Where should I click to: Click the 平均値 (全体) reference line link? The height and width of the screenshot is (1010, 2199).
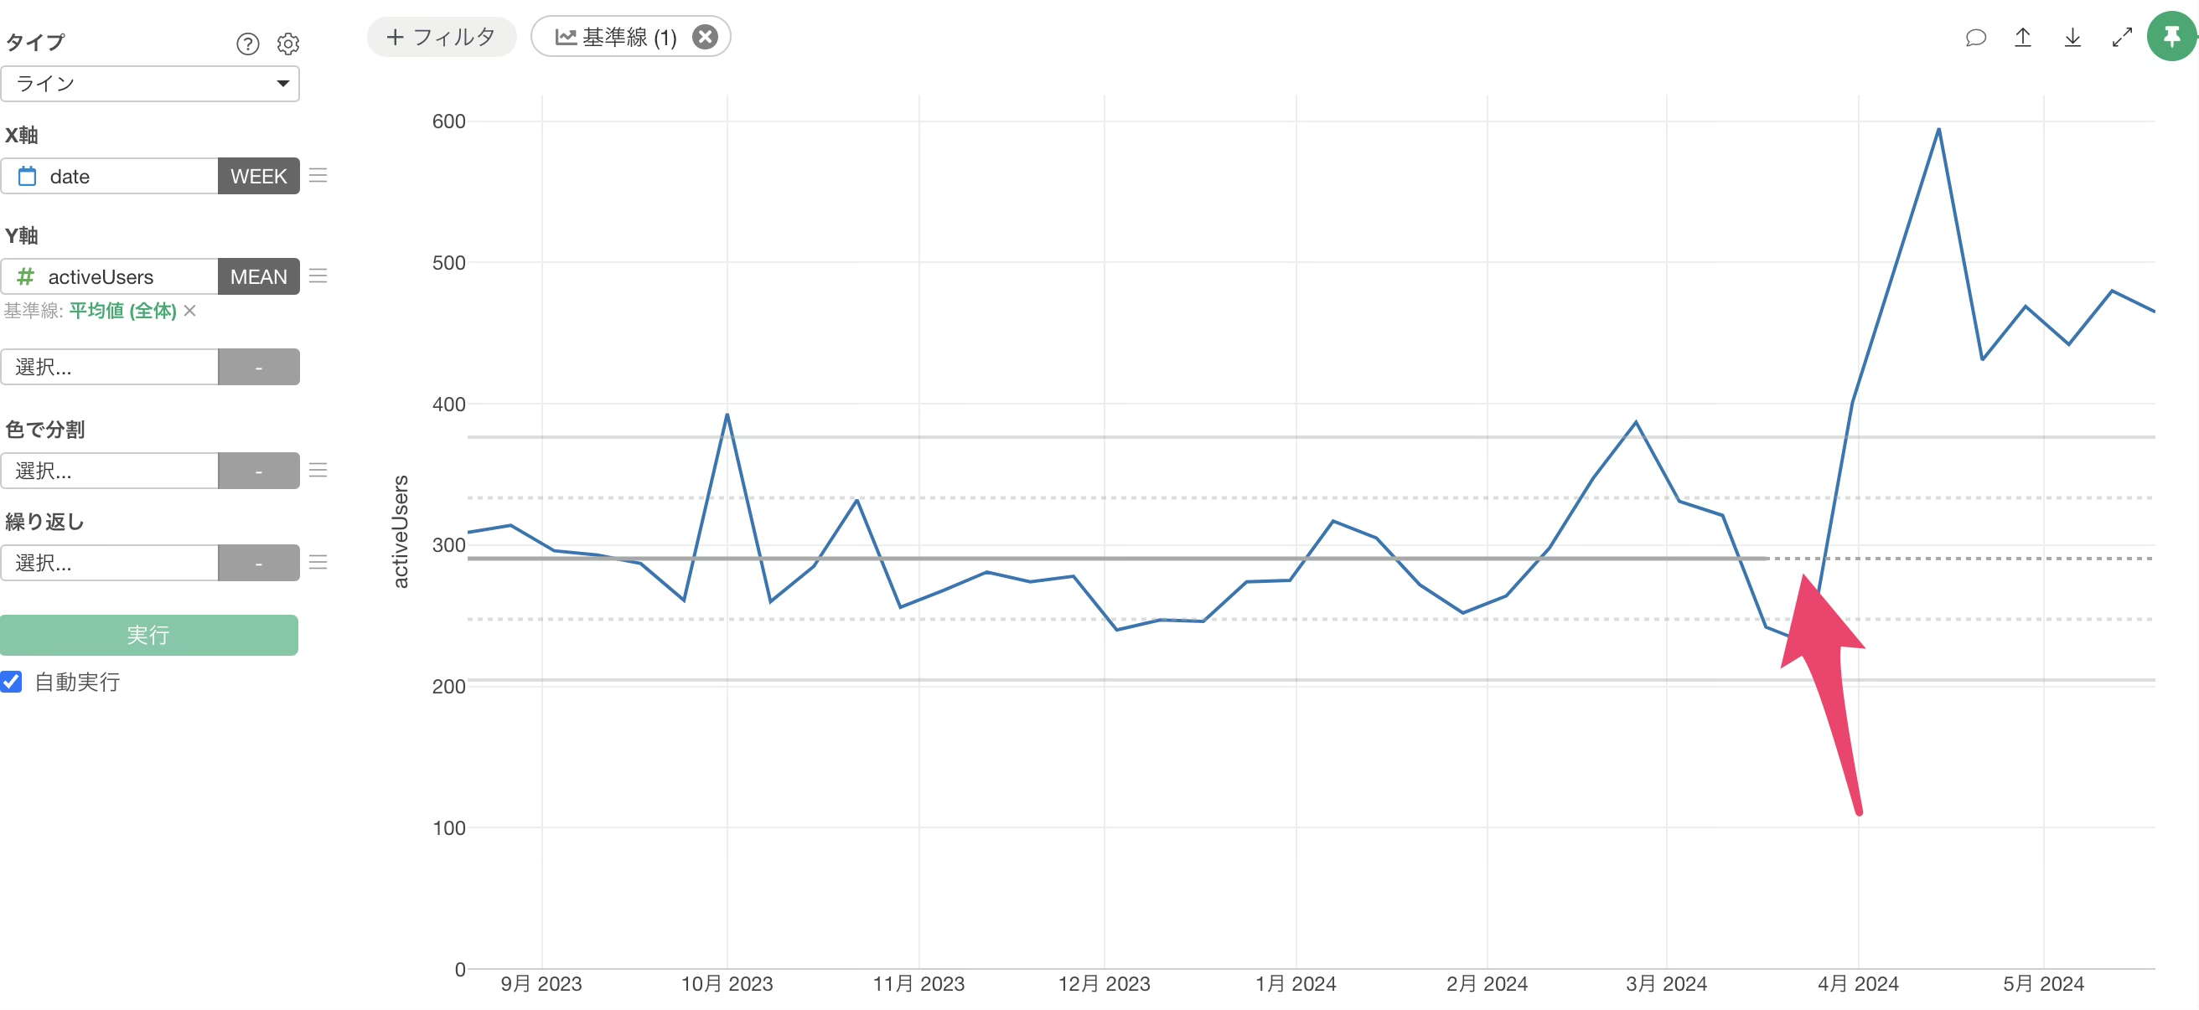(x=123, y=311)
